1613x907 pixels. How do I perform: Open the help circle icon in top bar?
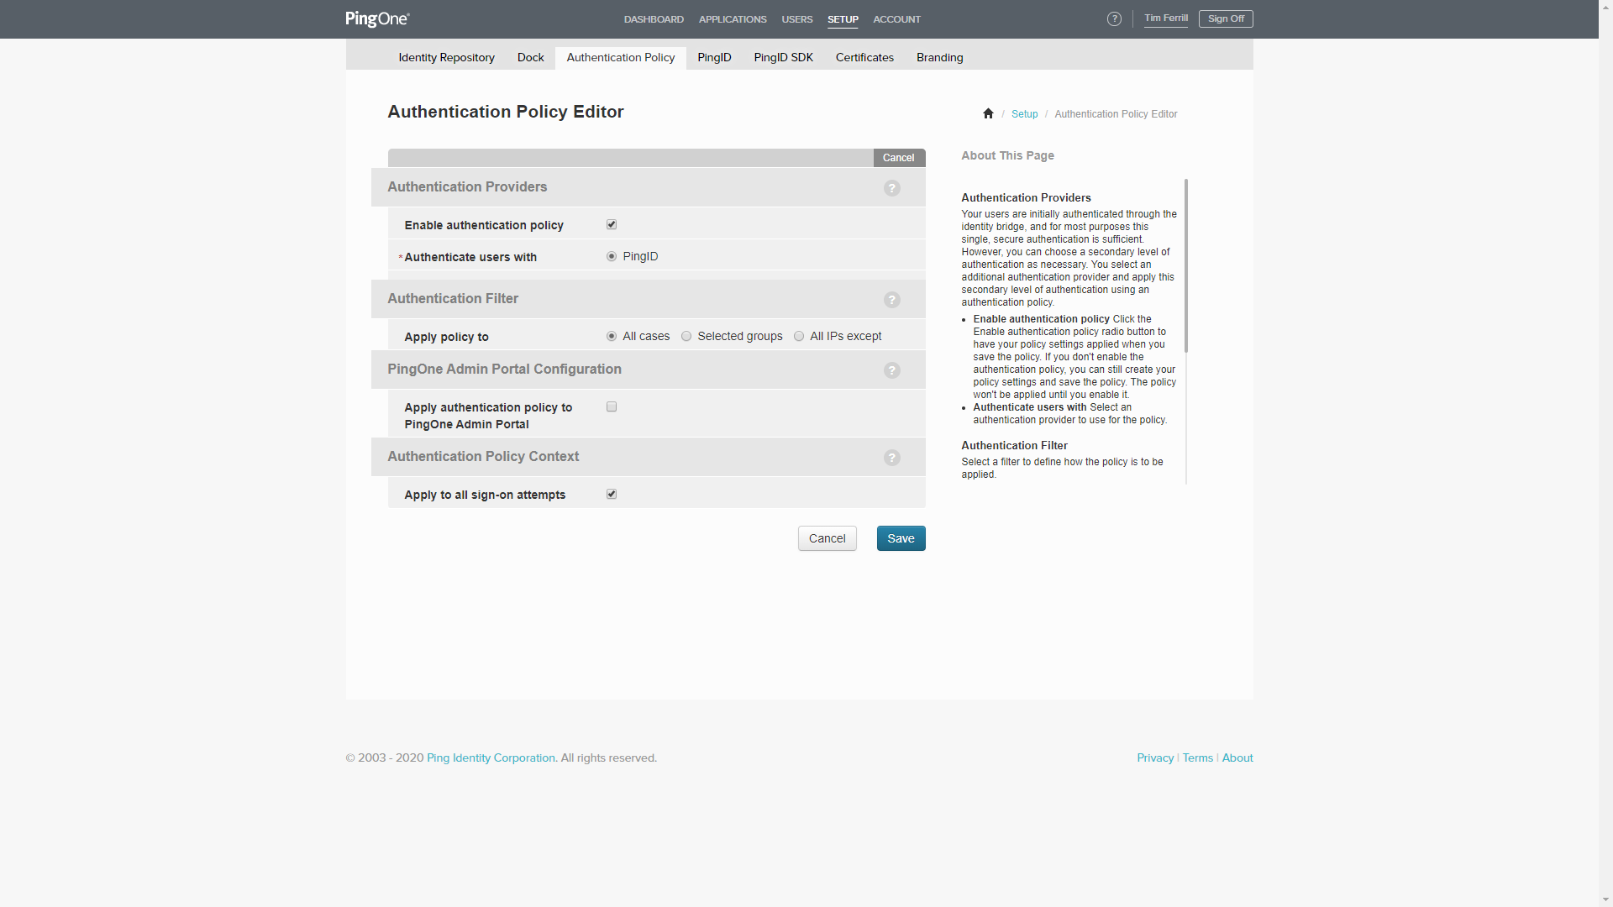point(1114,18)
